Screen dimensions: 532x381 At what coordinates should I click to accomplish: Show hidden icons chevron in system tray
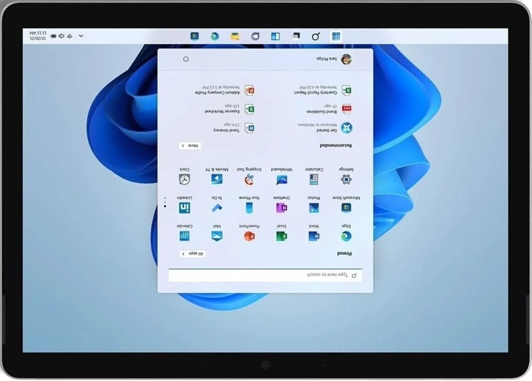(x=81, y=36)
